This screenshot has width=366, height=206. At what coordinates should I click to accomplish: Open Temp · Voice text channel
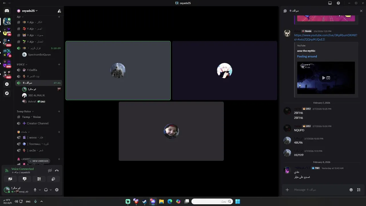click(x=39, y=117)
